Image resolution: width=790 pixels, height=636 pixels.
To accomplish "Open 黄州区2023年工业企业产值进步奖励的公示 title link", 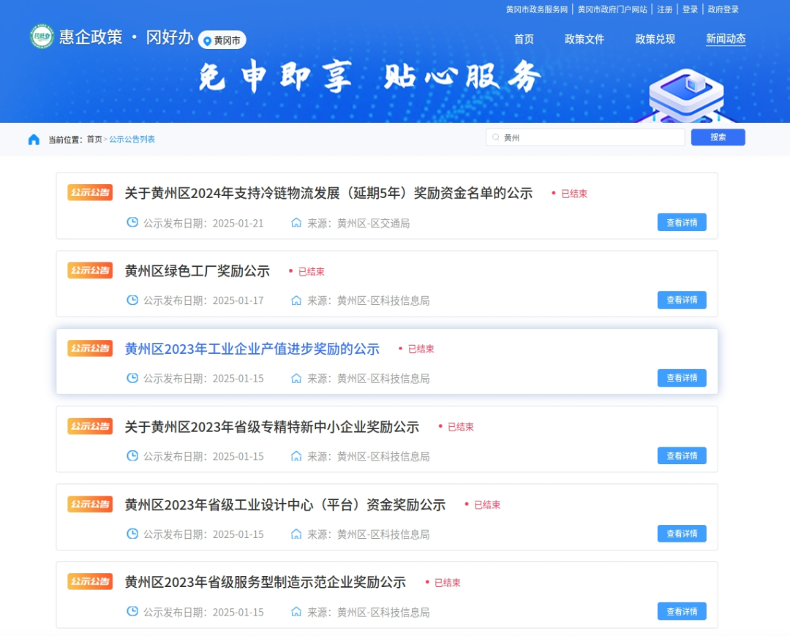I will click(252, 349).
